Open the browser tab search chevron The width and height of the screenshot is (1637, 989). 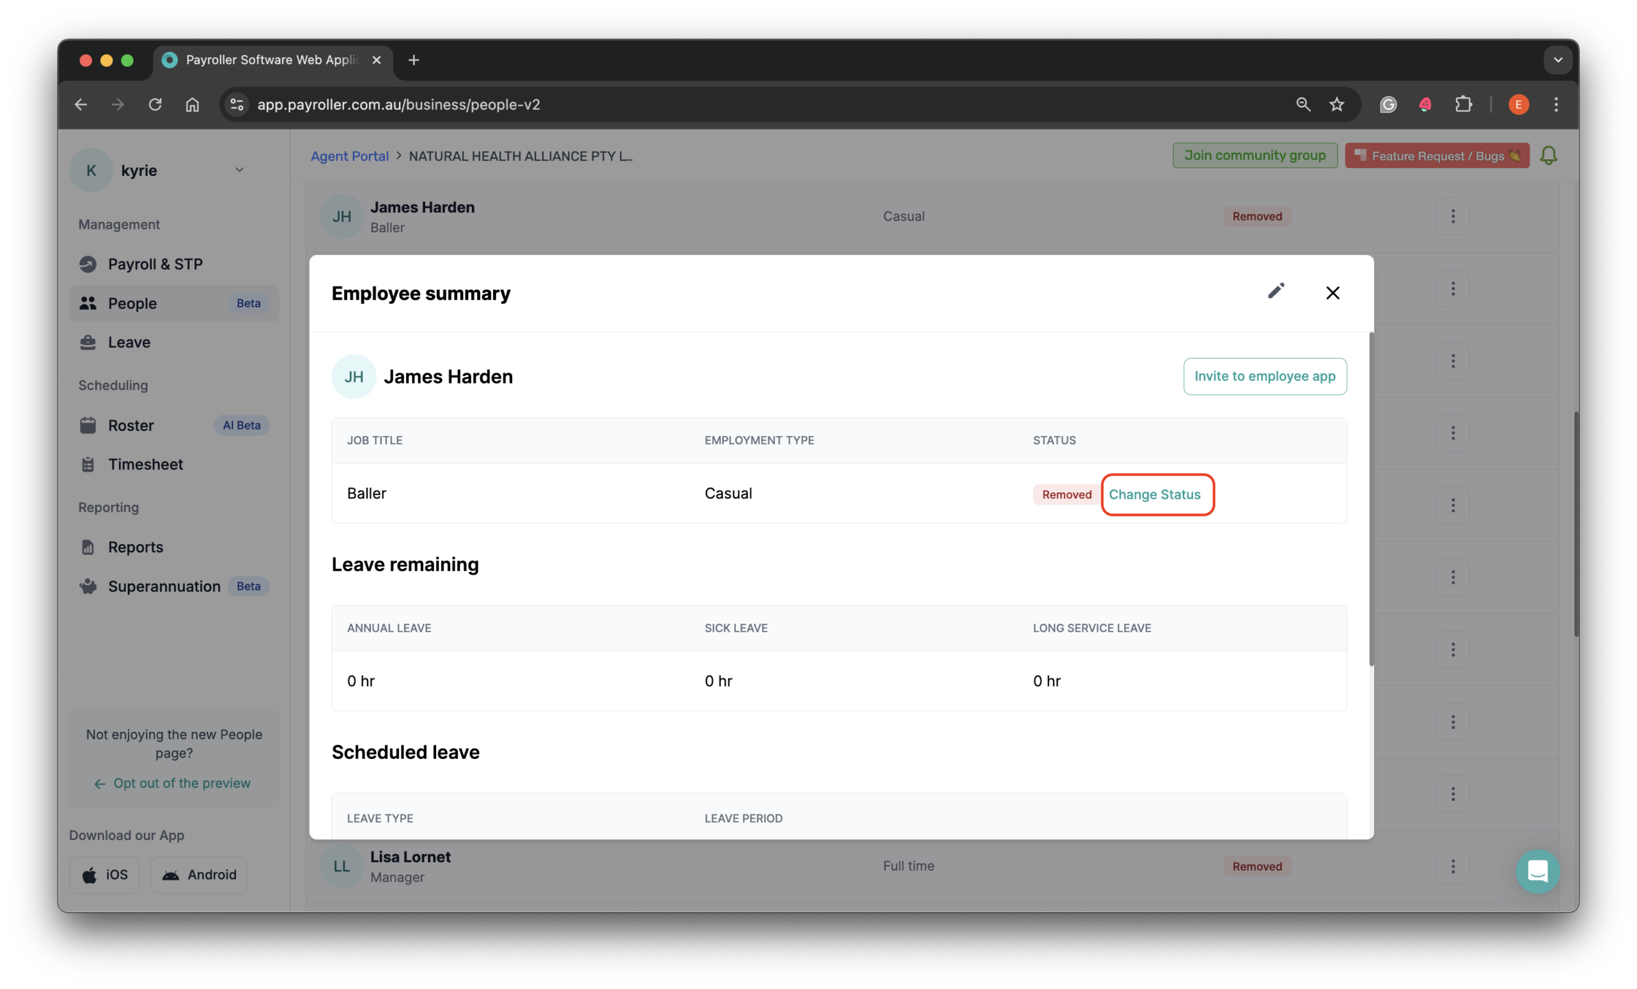pos(1557,60)
